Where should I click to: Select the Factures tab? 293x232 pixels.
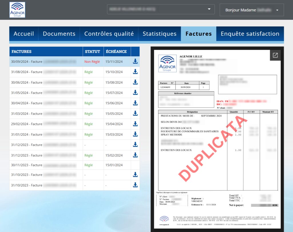(199, 34)
